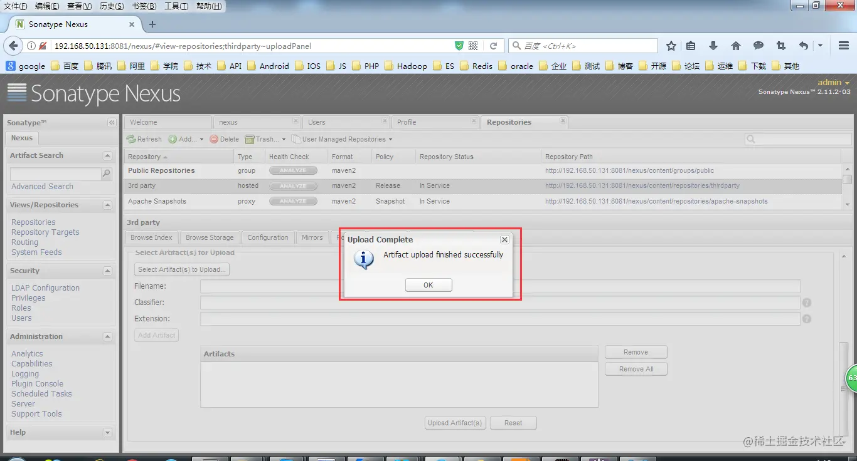The height and width of the screenshot is (461, 857).
Task: Click the Artifact Search text box
Action: tap(55, 174)
